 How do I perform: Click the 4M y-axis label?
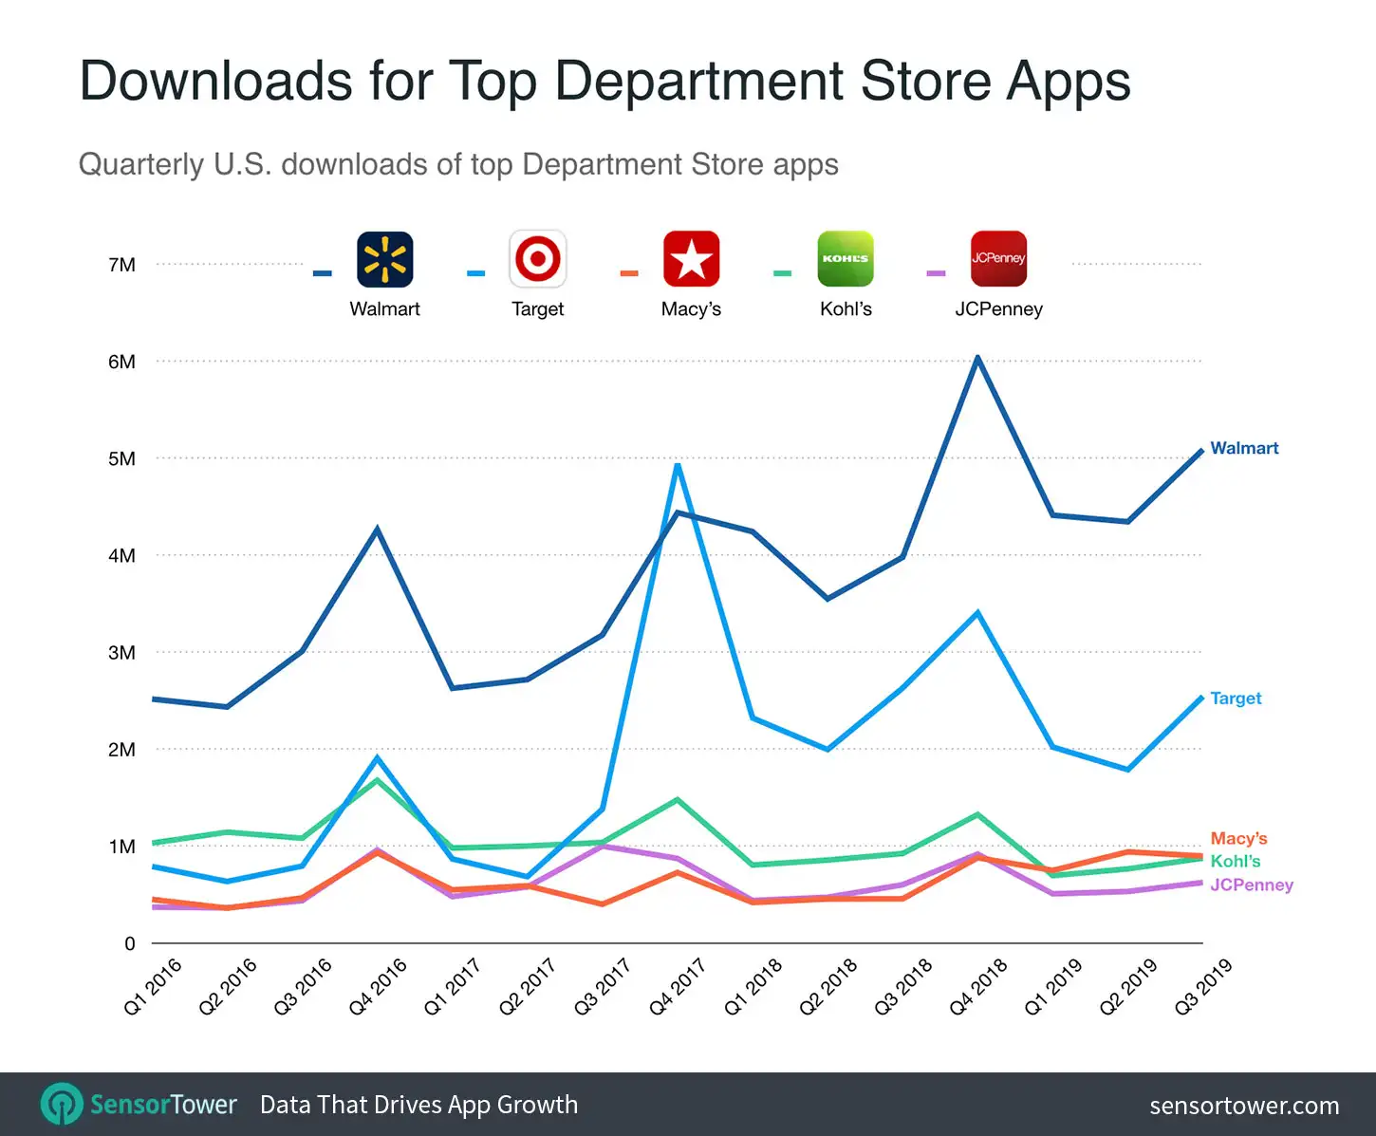[121, 556]
